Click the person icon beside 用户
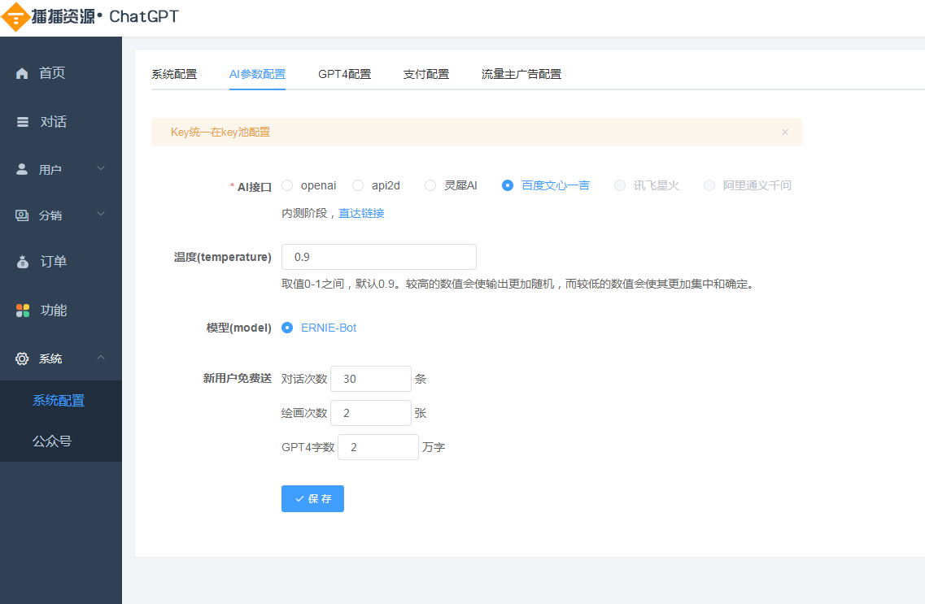Image resolution: width=925 pixels, height=604 pixels. [x=22, y=169]
